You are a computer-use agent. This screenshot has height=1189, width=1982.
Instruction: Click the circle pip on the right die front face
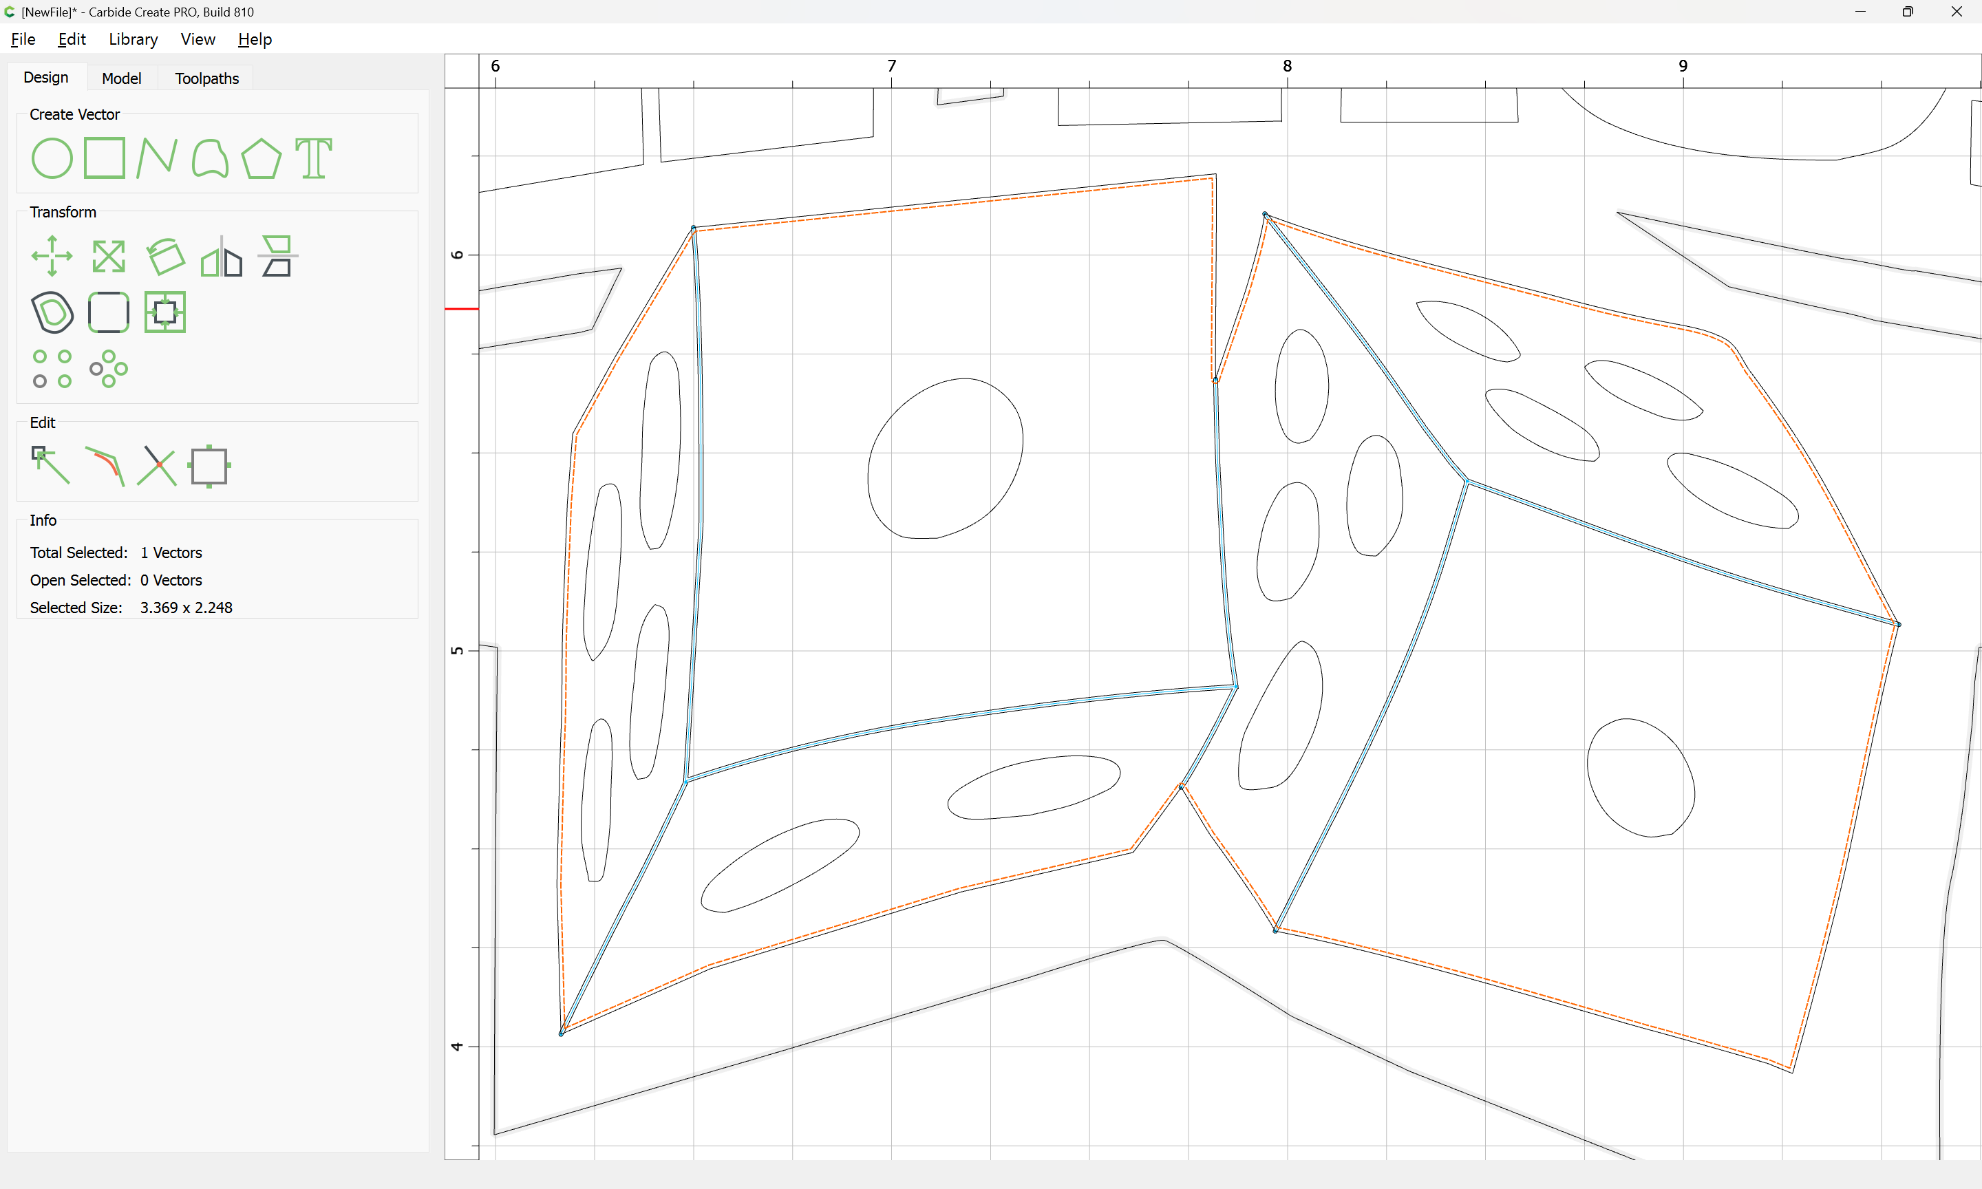(1641, 778)
